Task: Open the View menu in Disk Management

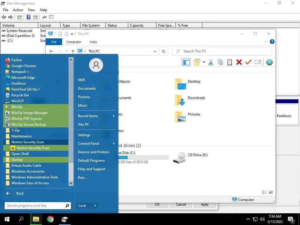Action: (31, 10)
